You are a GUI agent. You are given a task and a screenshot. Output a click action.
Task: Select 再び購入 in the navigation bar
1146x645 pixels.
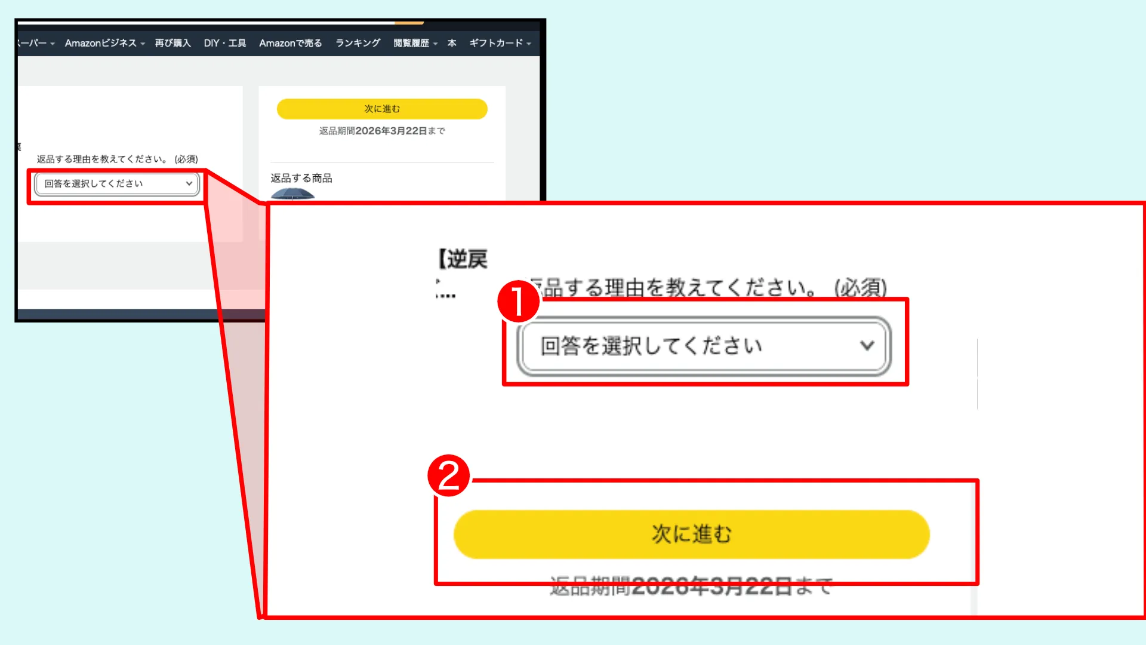point(174,42)
